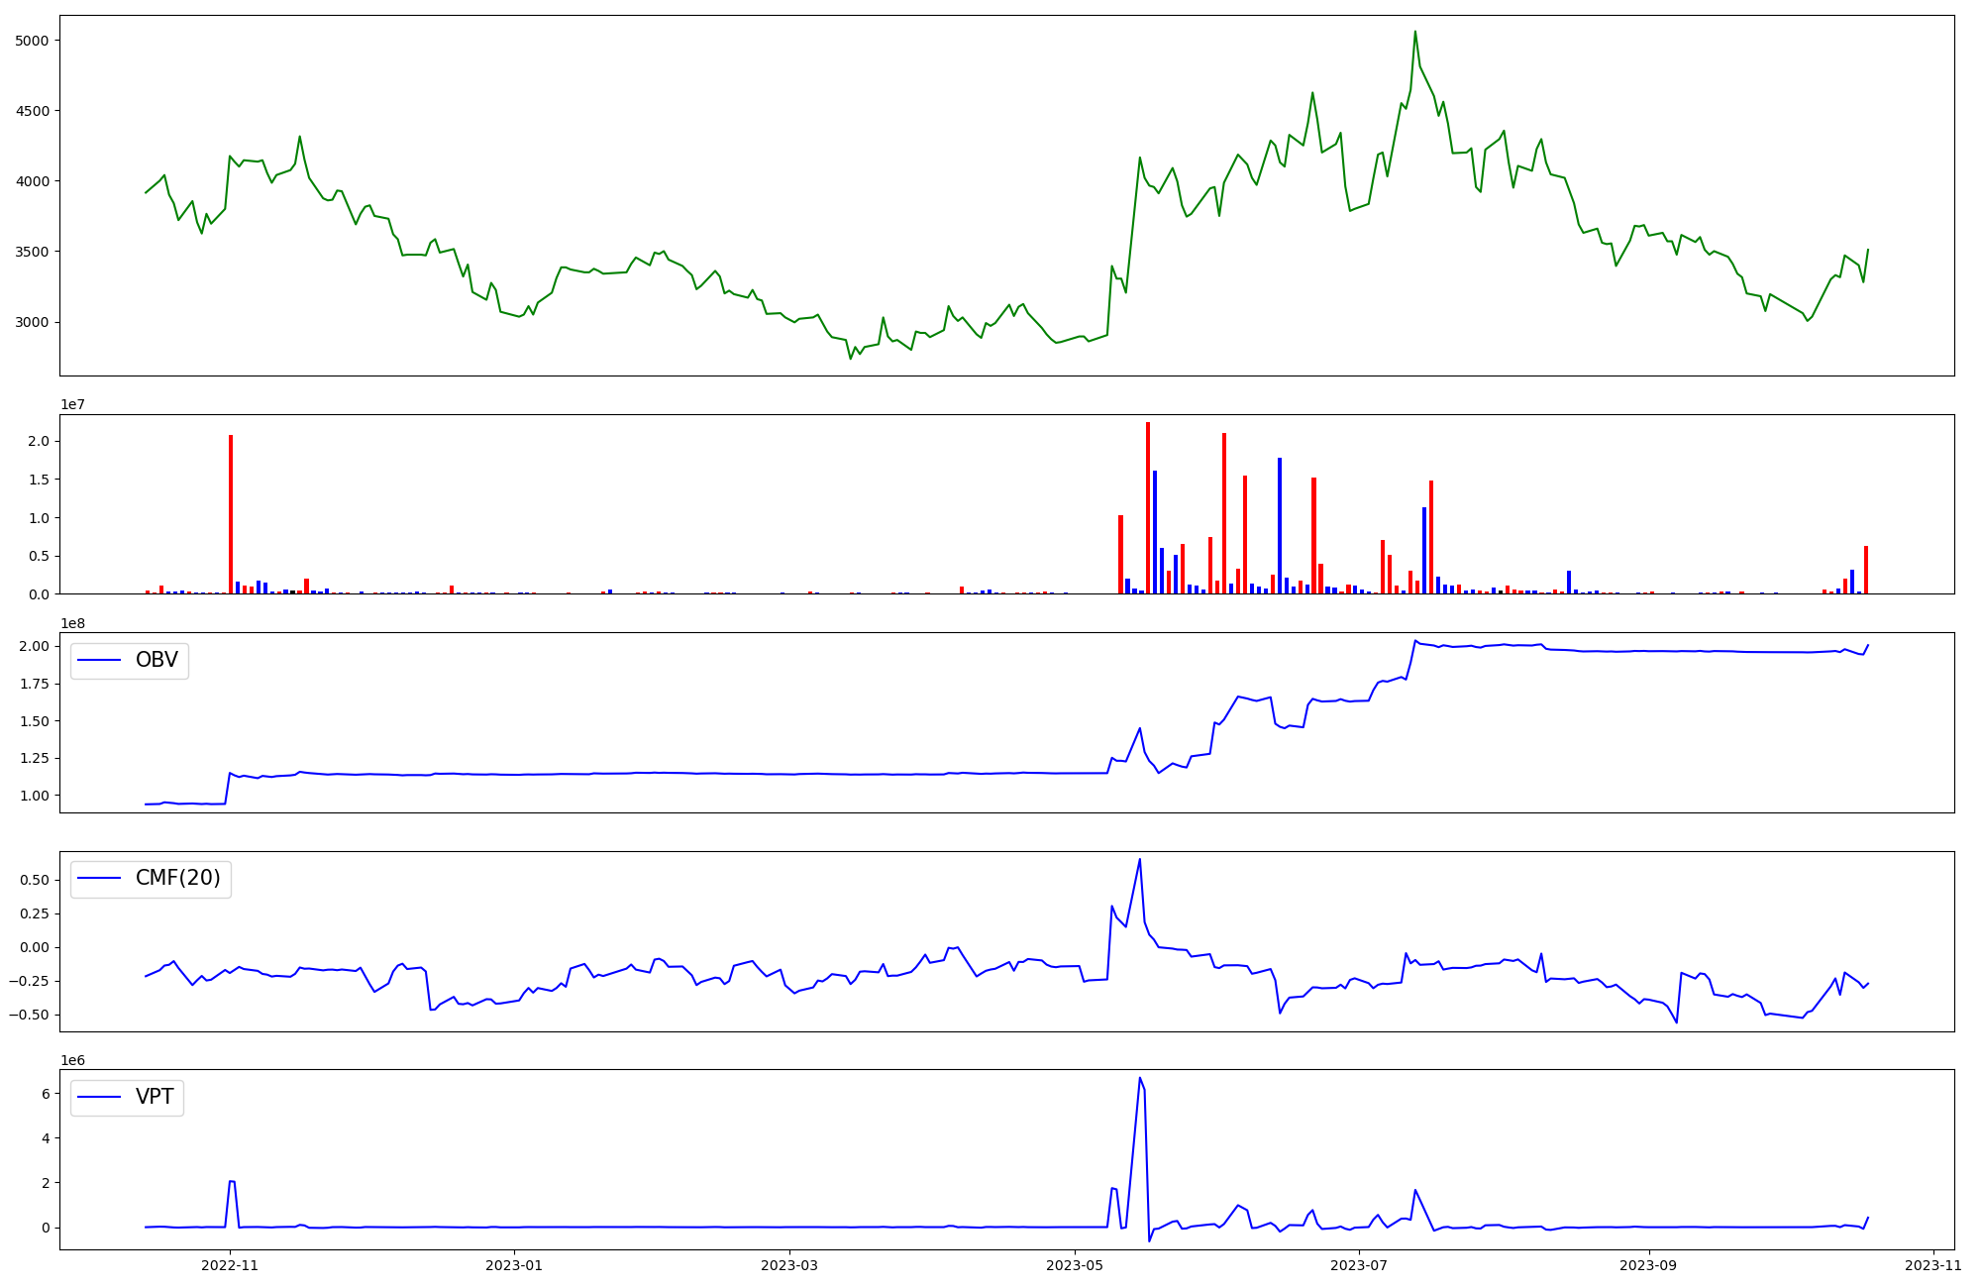The width and height of the screenshot is (1981, 1288).
Task: Click the 2023-01 date tick label
Action: click(x=514, y=1264)
